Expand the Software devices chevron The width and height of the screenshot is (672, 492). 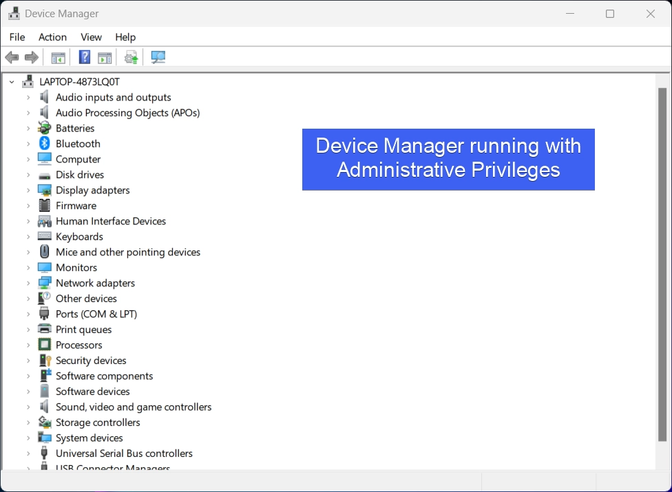28,392
